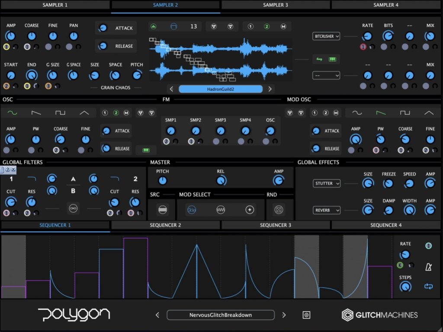Switch to the SAMPLER 4 tab
The image size is (443, 332).
pos(386,5)
